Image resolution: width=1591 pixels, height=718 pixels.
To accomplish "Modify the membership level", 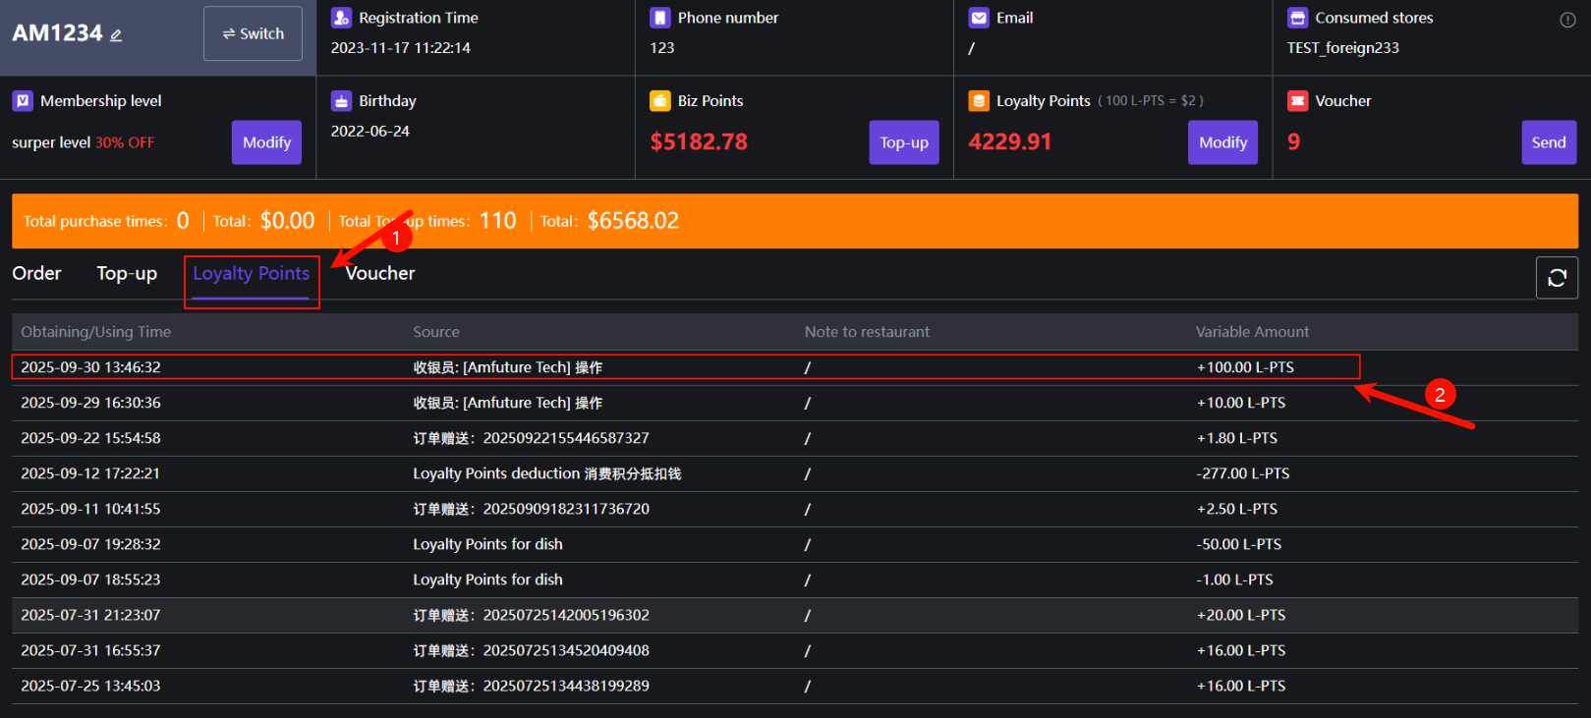I will tap(266, 142).
